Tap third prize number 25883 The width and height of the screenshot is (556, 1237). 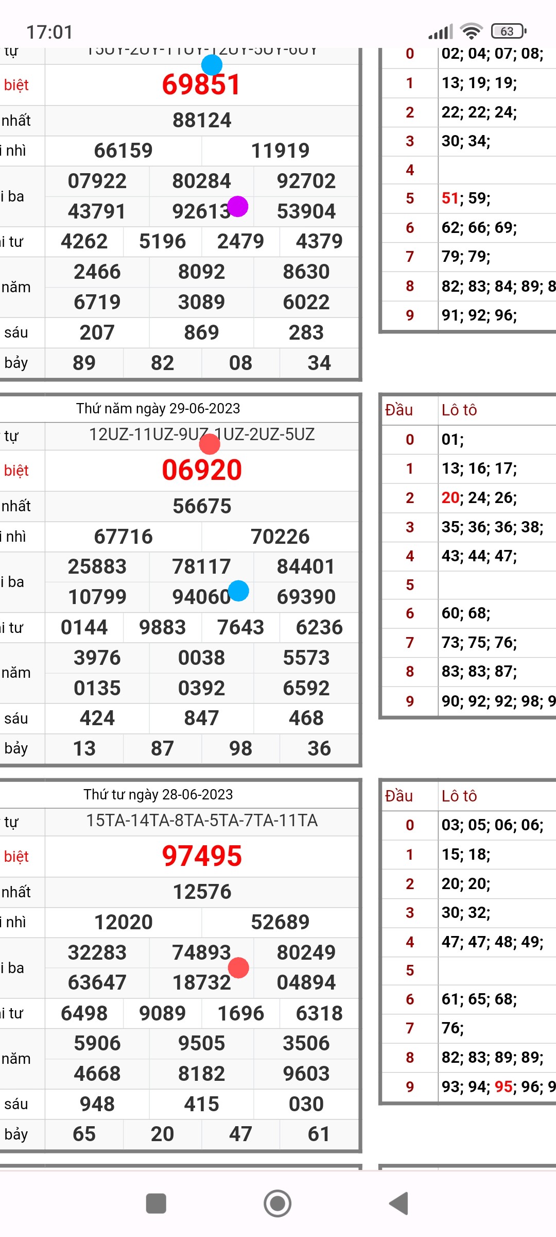97,567
